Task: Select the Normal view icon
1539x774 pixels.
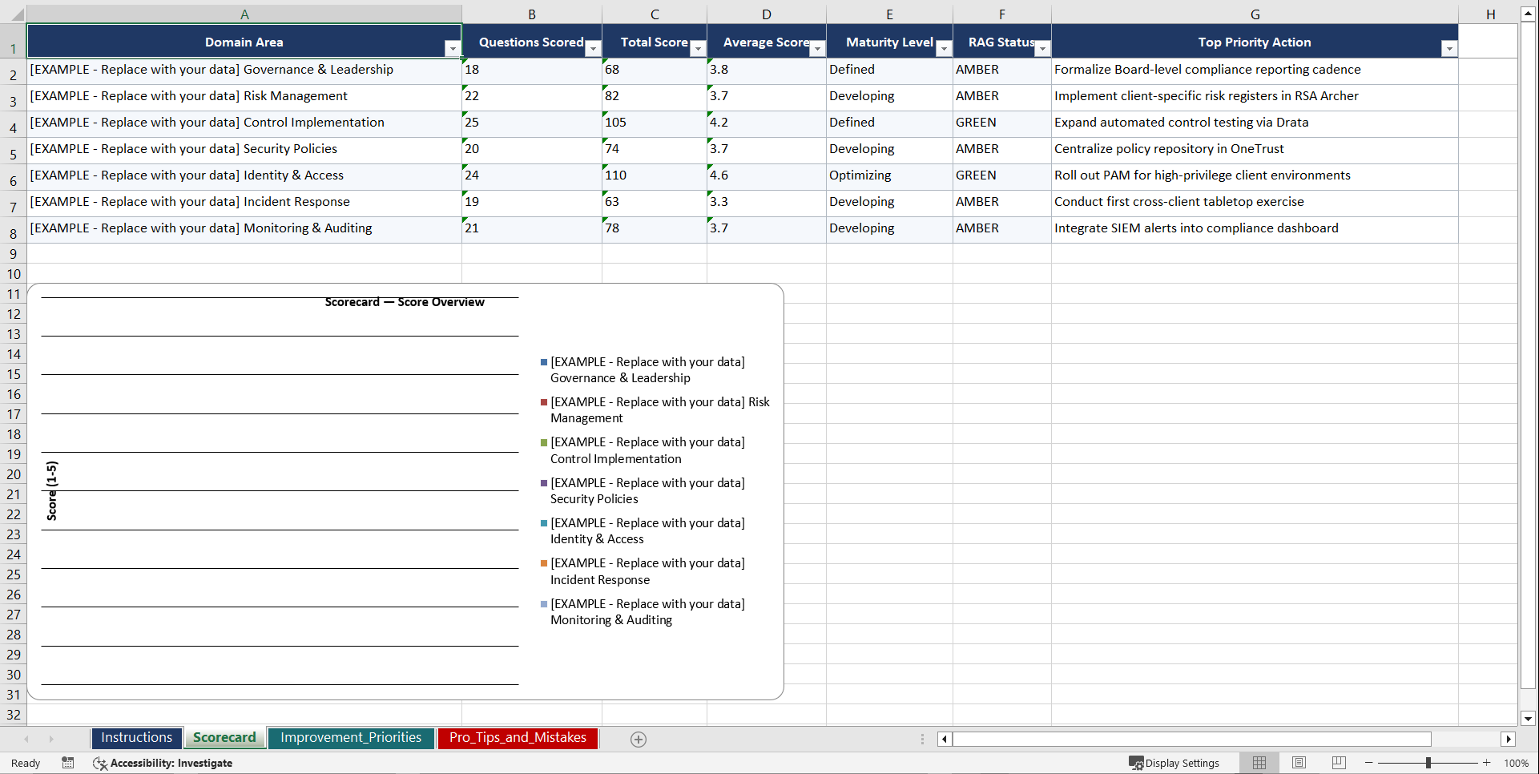Action: (x=1259, y=763)
